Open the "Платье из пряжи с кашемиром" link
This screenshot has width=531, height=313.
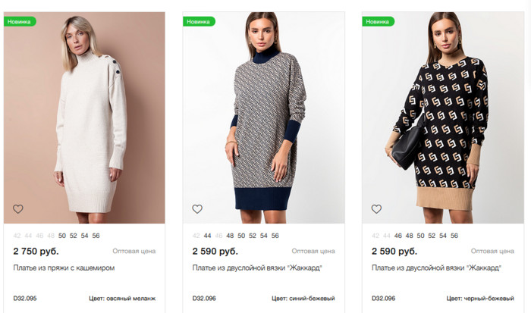click(x=64, y=268)
